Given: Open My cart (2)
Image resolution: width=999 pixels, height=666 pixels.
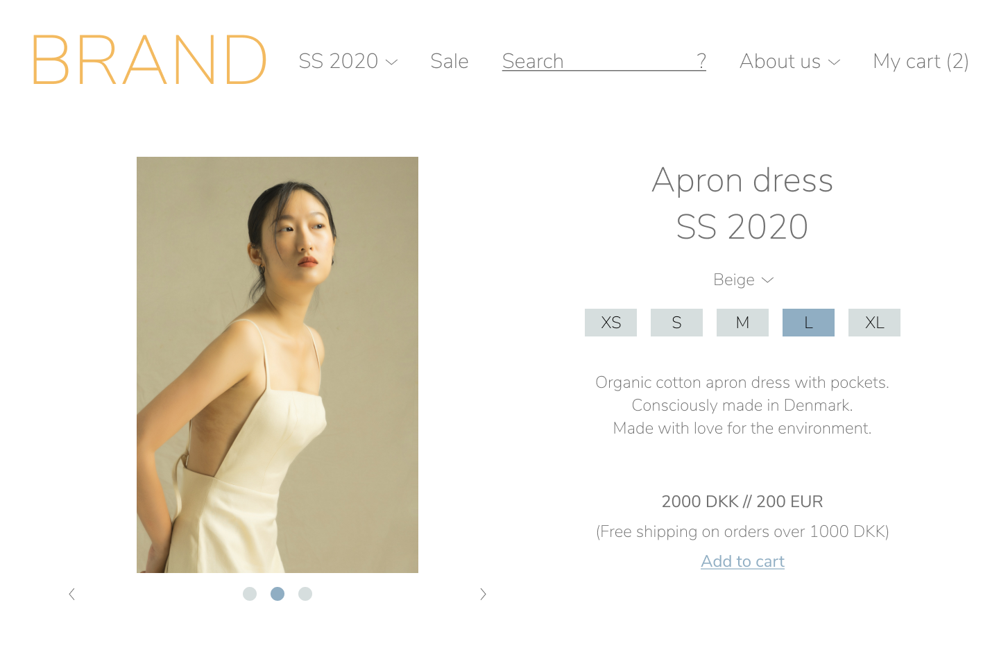Looking at the screenshot, I should [921, 61].
